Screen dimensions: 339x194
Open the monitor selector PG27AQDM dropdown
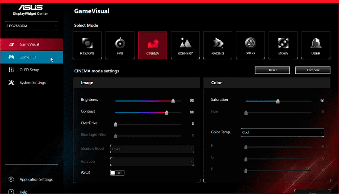tap(31, 26)
